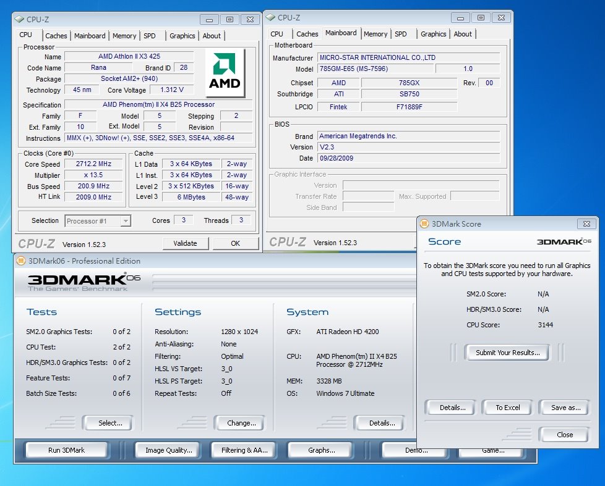Click the BIOS Version field "V2.3"
The height and width of the screenshot is (486, 605).
pos(409,147)
